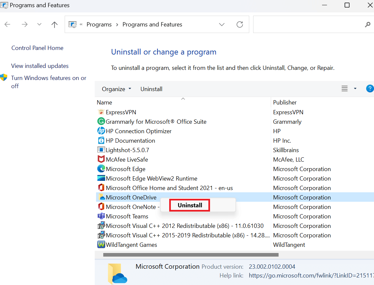Sort by the Name column header
This screenshot has width=374, height=285.
click(x=104, y=103)
